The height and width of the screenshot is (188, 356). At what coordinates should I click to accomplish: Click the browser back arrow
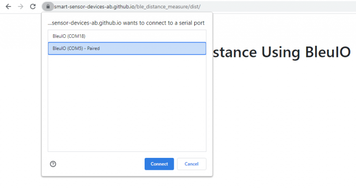coord(8,6)
